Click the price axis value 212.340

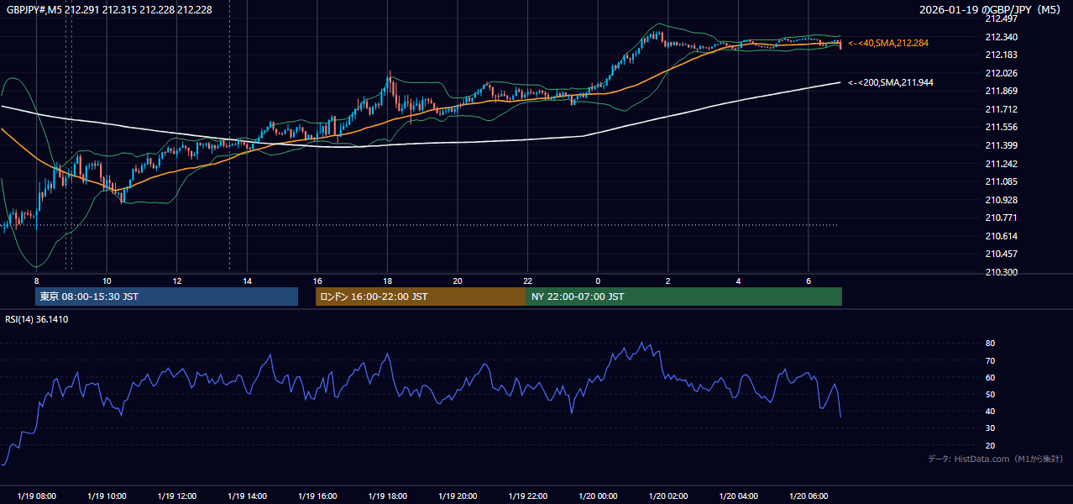click(1001, 37)
